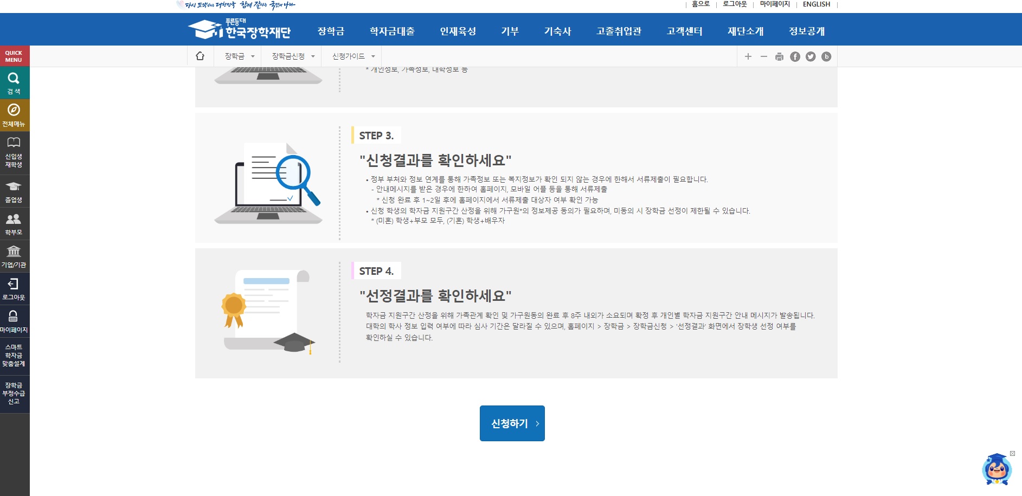This screenshot has width=1022, height=496.
Task: Select 학자금대출 in the navigation bar
Action: coord(391,31)
